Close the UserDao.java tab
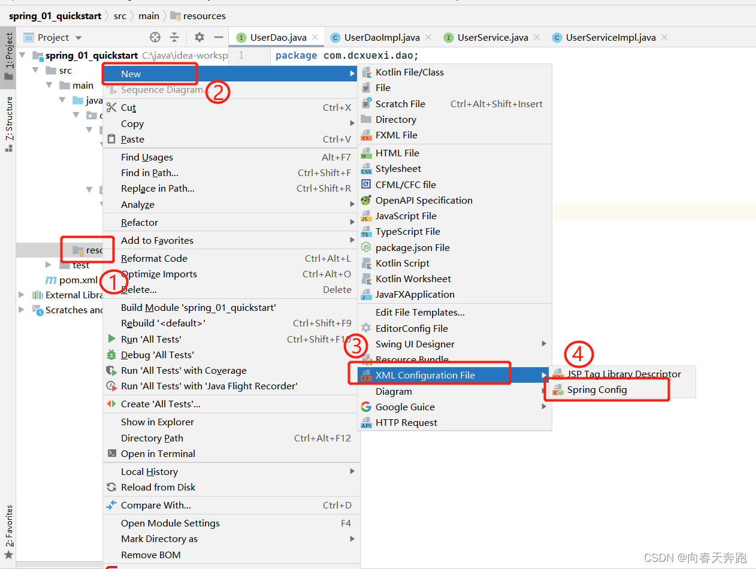 (x=315, y=37)
